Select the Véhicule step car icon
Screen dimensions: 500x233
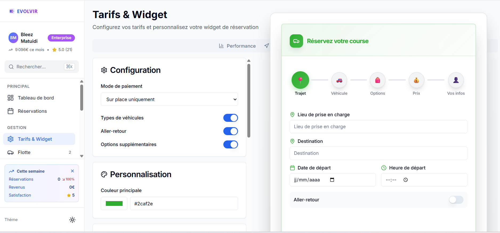[x=339, y=80]
